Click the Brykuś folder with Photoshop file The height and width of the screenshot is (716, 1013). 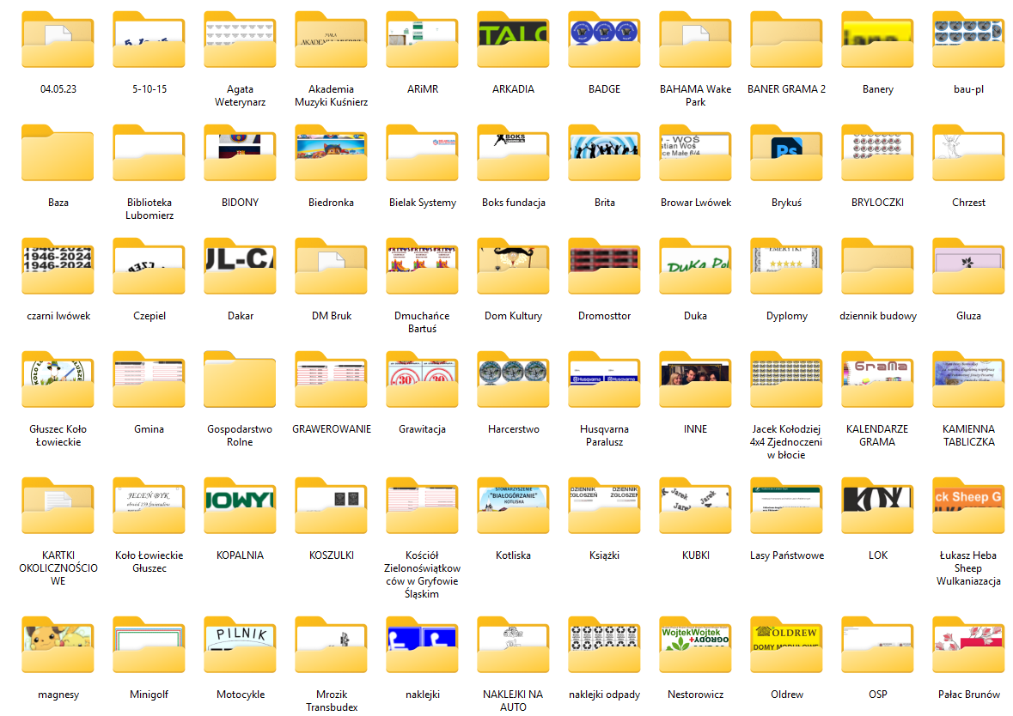(786, 153)
